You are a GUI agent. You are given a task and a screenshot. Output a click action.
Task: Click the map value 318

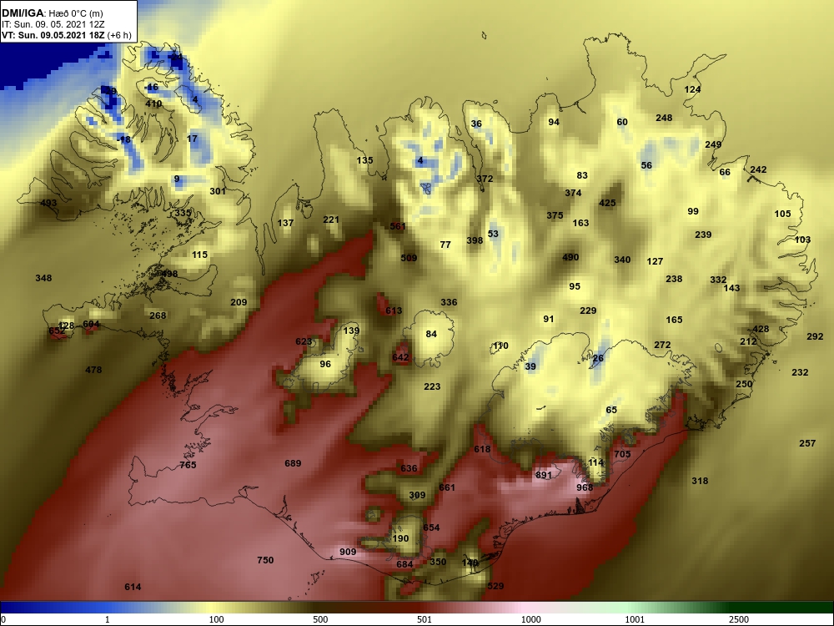click(x=700, y=481)
